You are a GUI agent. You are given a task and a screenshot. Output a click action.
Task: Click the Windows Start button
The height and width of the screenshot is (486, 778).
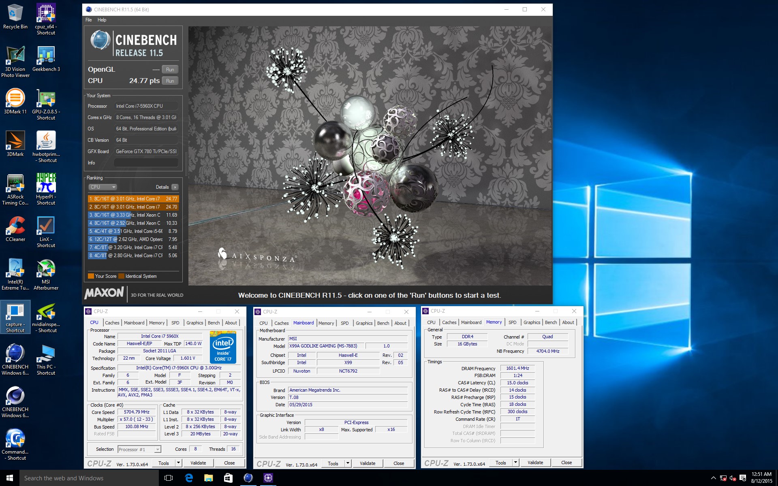(x=10, y=478)
